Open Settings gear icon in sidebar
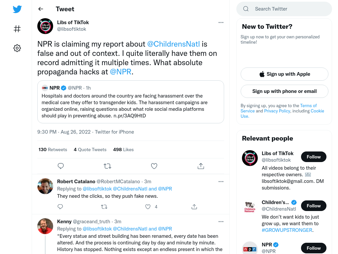Image resolution: width=338 pixels, height=254 pixels. click(17, 48)
